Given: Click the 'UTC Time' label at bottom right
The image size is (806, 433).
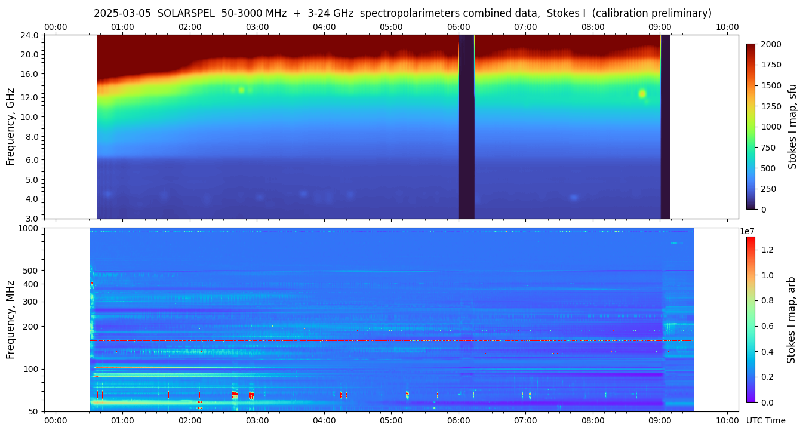Looking at the screenshot, I should click(x=765, y=420).
